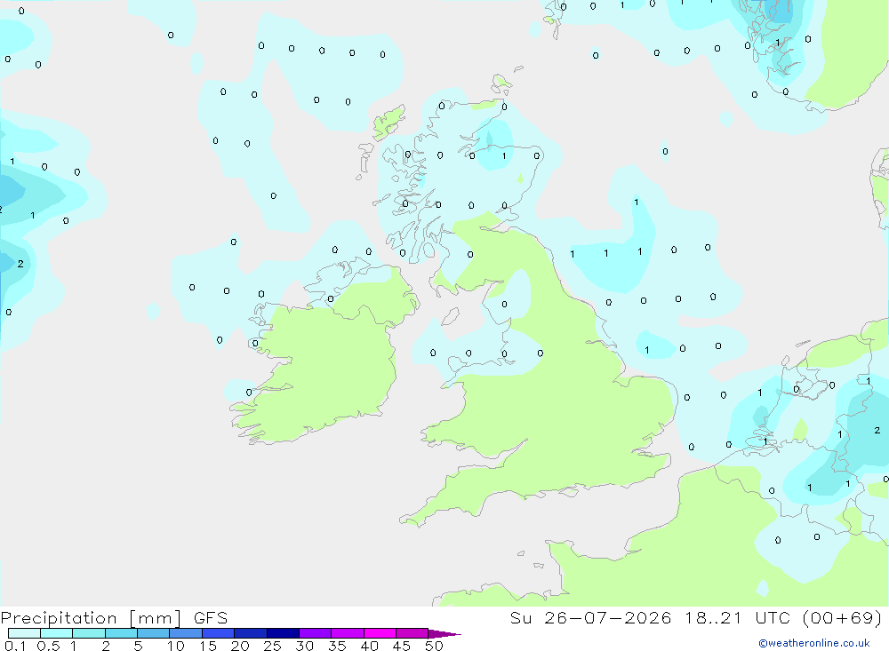The width and height of the screenshot is (889, 651).
Task: Click the "40" legend label
Action: click(x=369, y=646)
